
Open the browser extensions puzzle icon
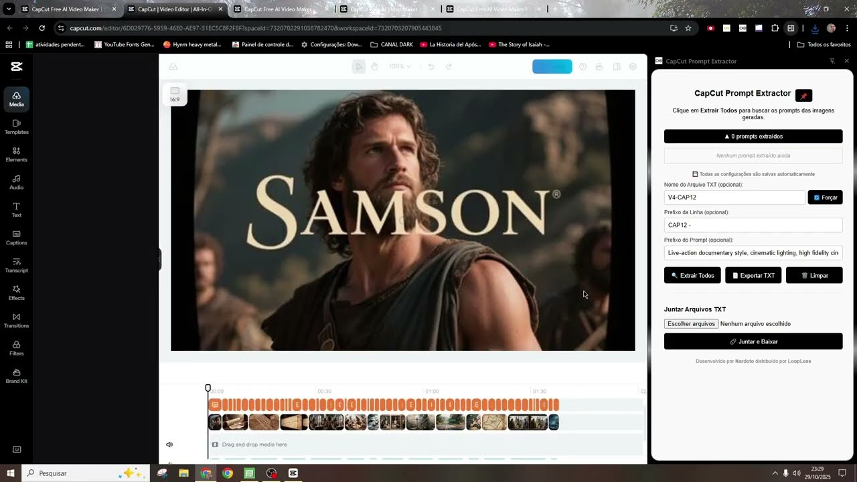[x=775, y=28]
